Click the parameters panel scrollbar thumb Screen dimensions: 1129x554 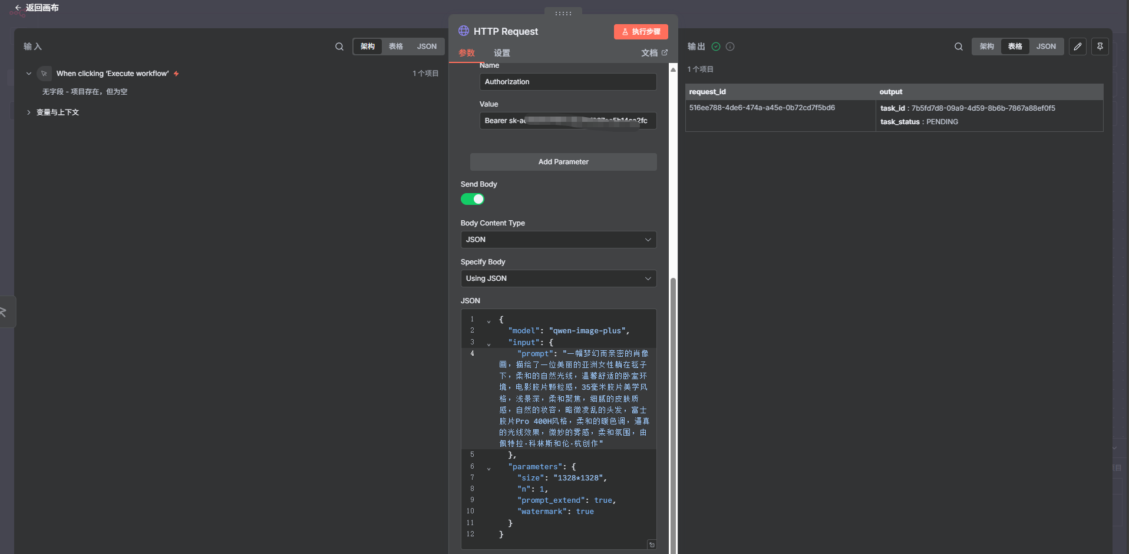(673, 415)
